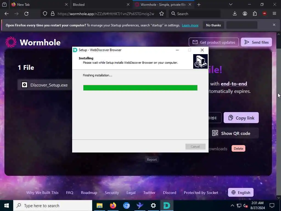This screenshot has height=211, width=281.
Task: Expand the list all tabs chevron
Action: [231, 4]
